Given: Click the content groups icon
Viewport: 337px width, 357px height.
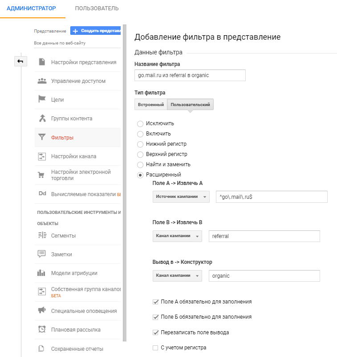Looking at the screenshot, I should 42,119.
